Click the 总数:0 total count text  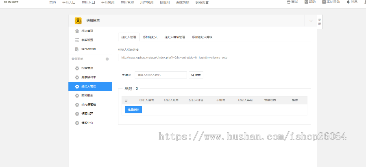pos(131,89)
